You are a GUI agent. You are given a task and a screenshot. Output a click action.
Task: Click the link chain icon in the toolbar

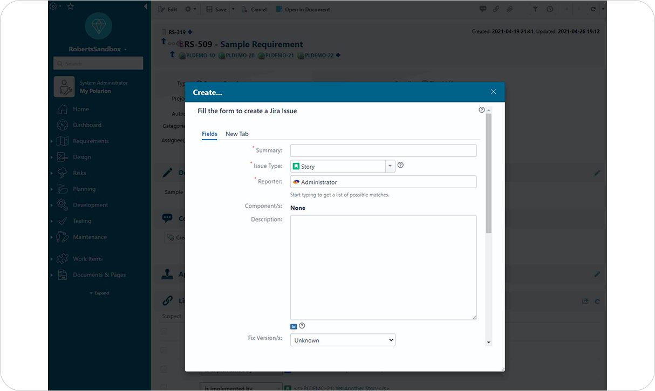pos(496,9)
